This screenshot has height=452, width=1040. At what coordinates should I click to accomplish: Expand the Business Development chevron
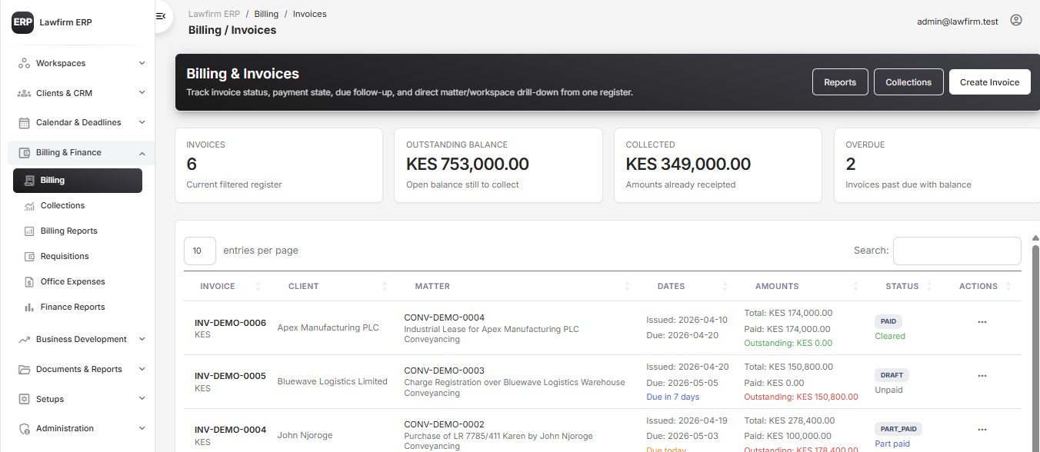(x=142, y=339)
